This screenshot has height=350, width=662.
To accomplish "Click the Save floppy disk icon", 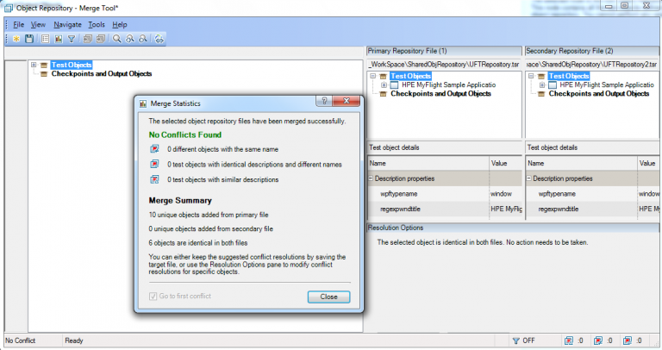I will click(x=29, y=39).
